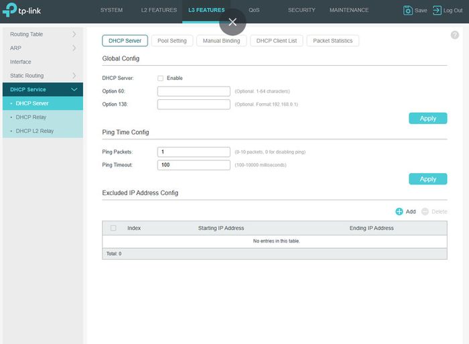The width and height of the screenshot is (469, 344).
Task: Apply the Global Config settings
Action: [427, 118]
